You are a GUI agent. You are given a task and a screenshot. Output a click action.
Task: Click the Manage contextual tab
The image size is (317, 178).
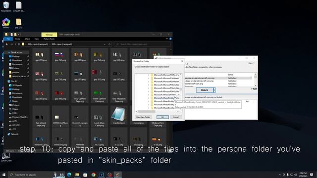pos(49,35)
